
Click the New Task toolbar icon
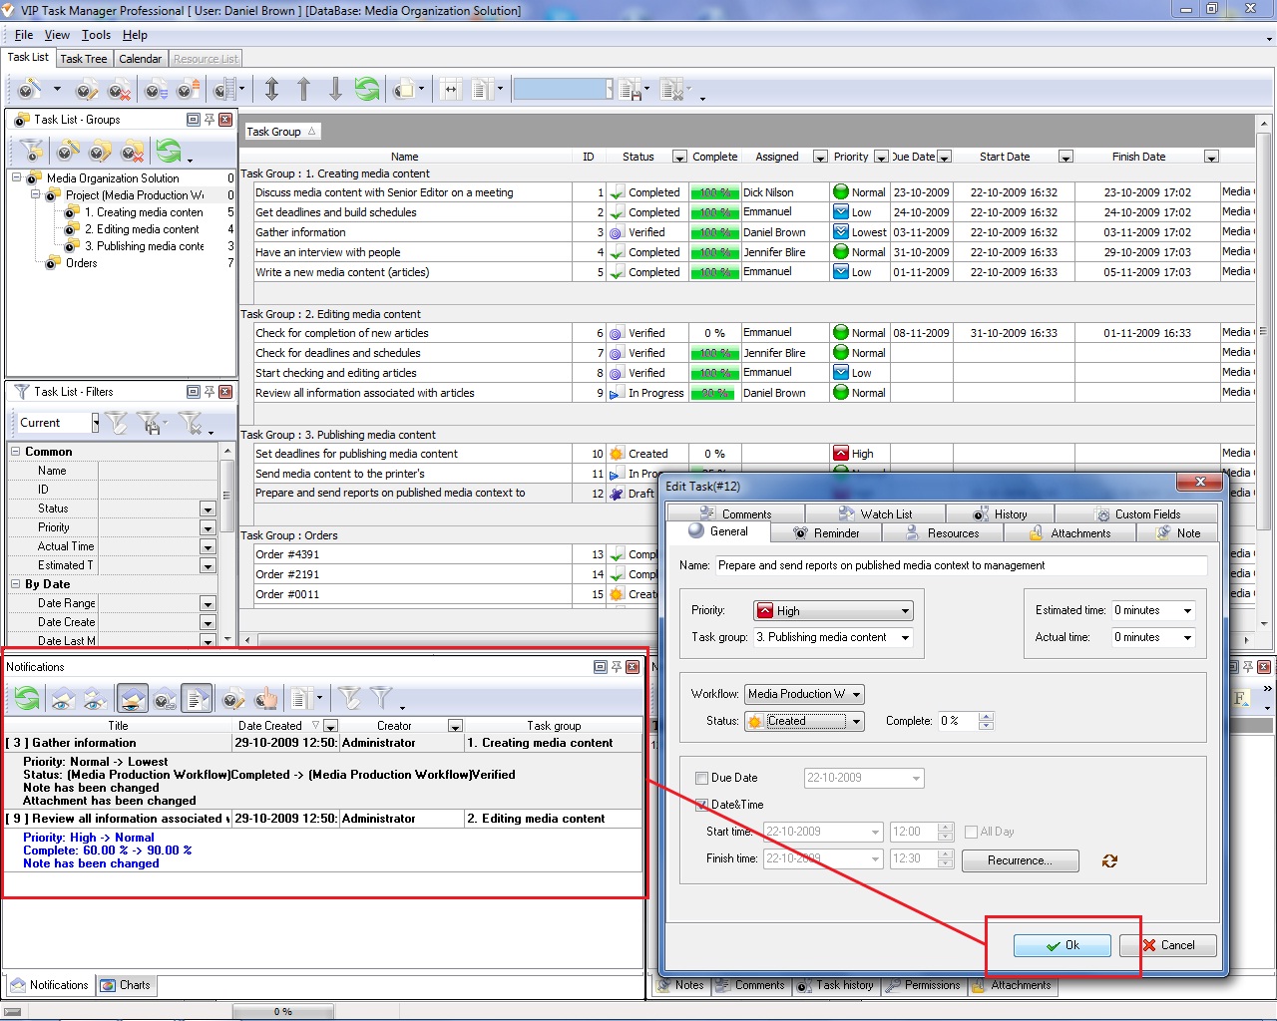[x=30, y=90]
